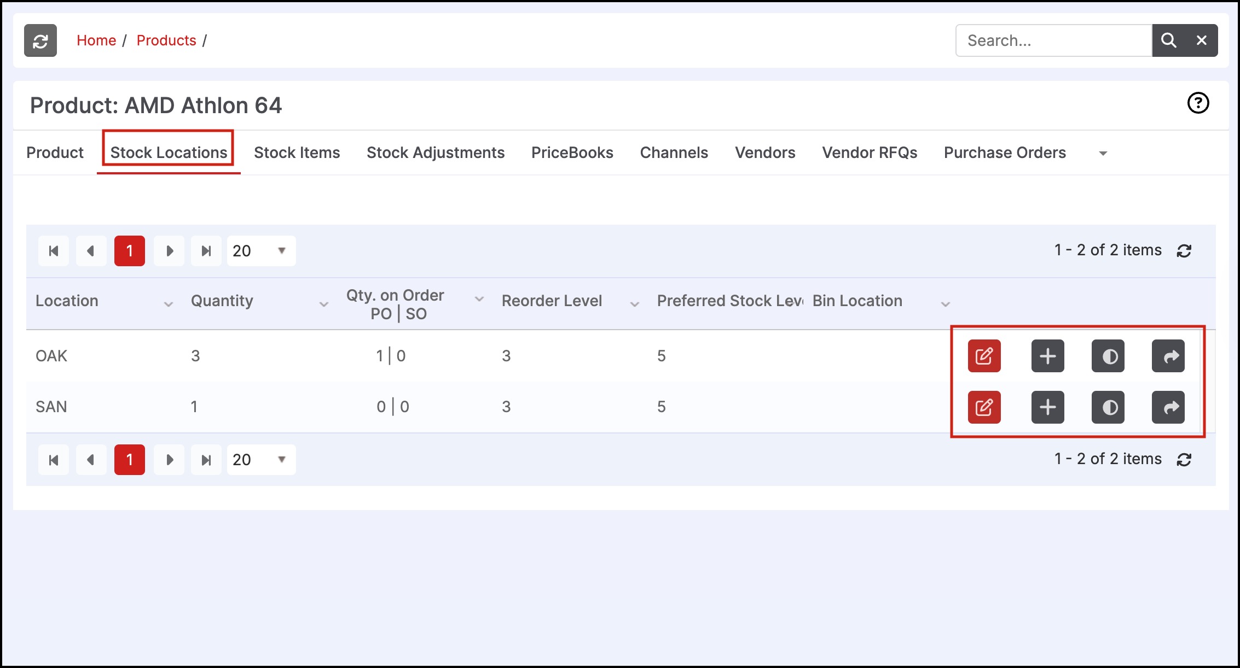This screenshot has height=668, width=1240.
Task: Edit the SAN stock location row
Action: (x=984, y=407)
